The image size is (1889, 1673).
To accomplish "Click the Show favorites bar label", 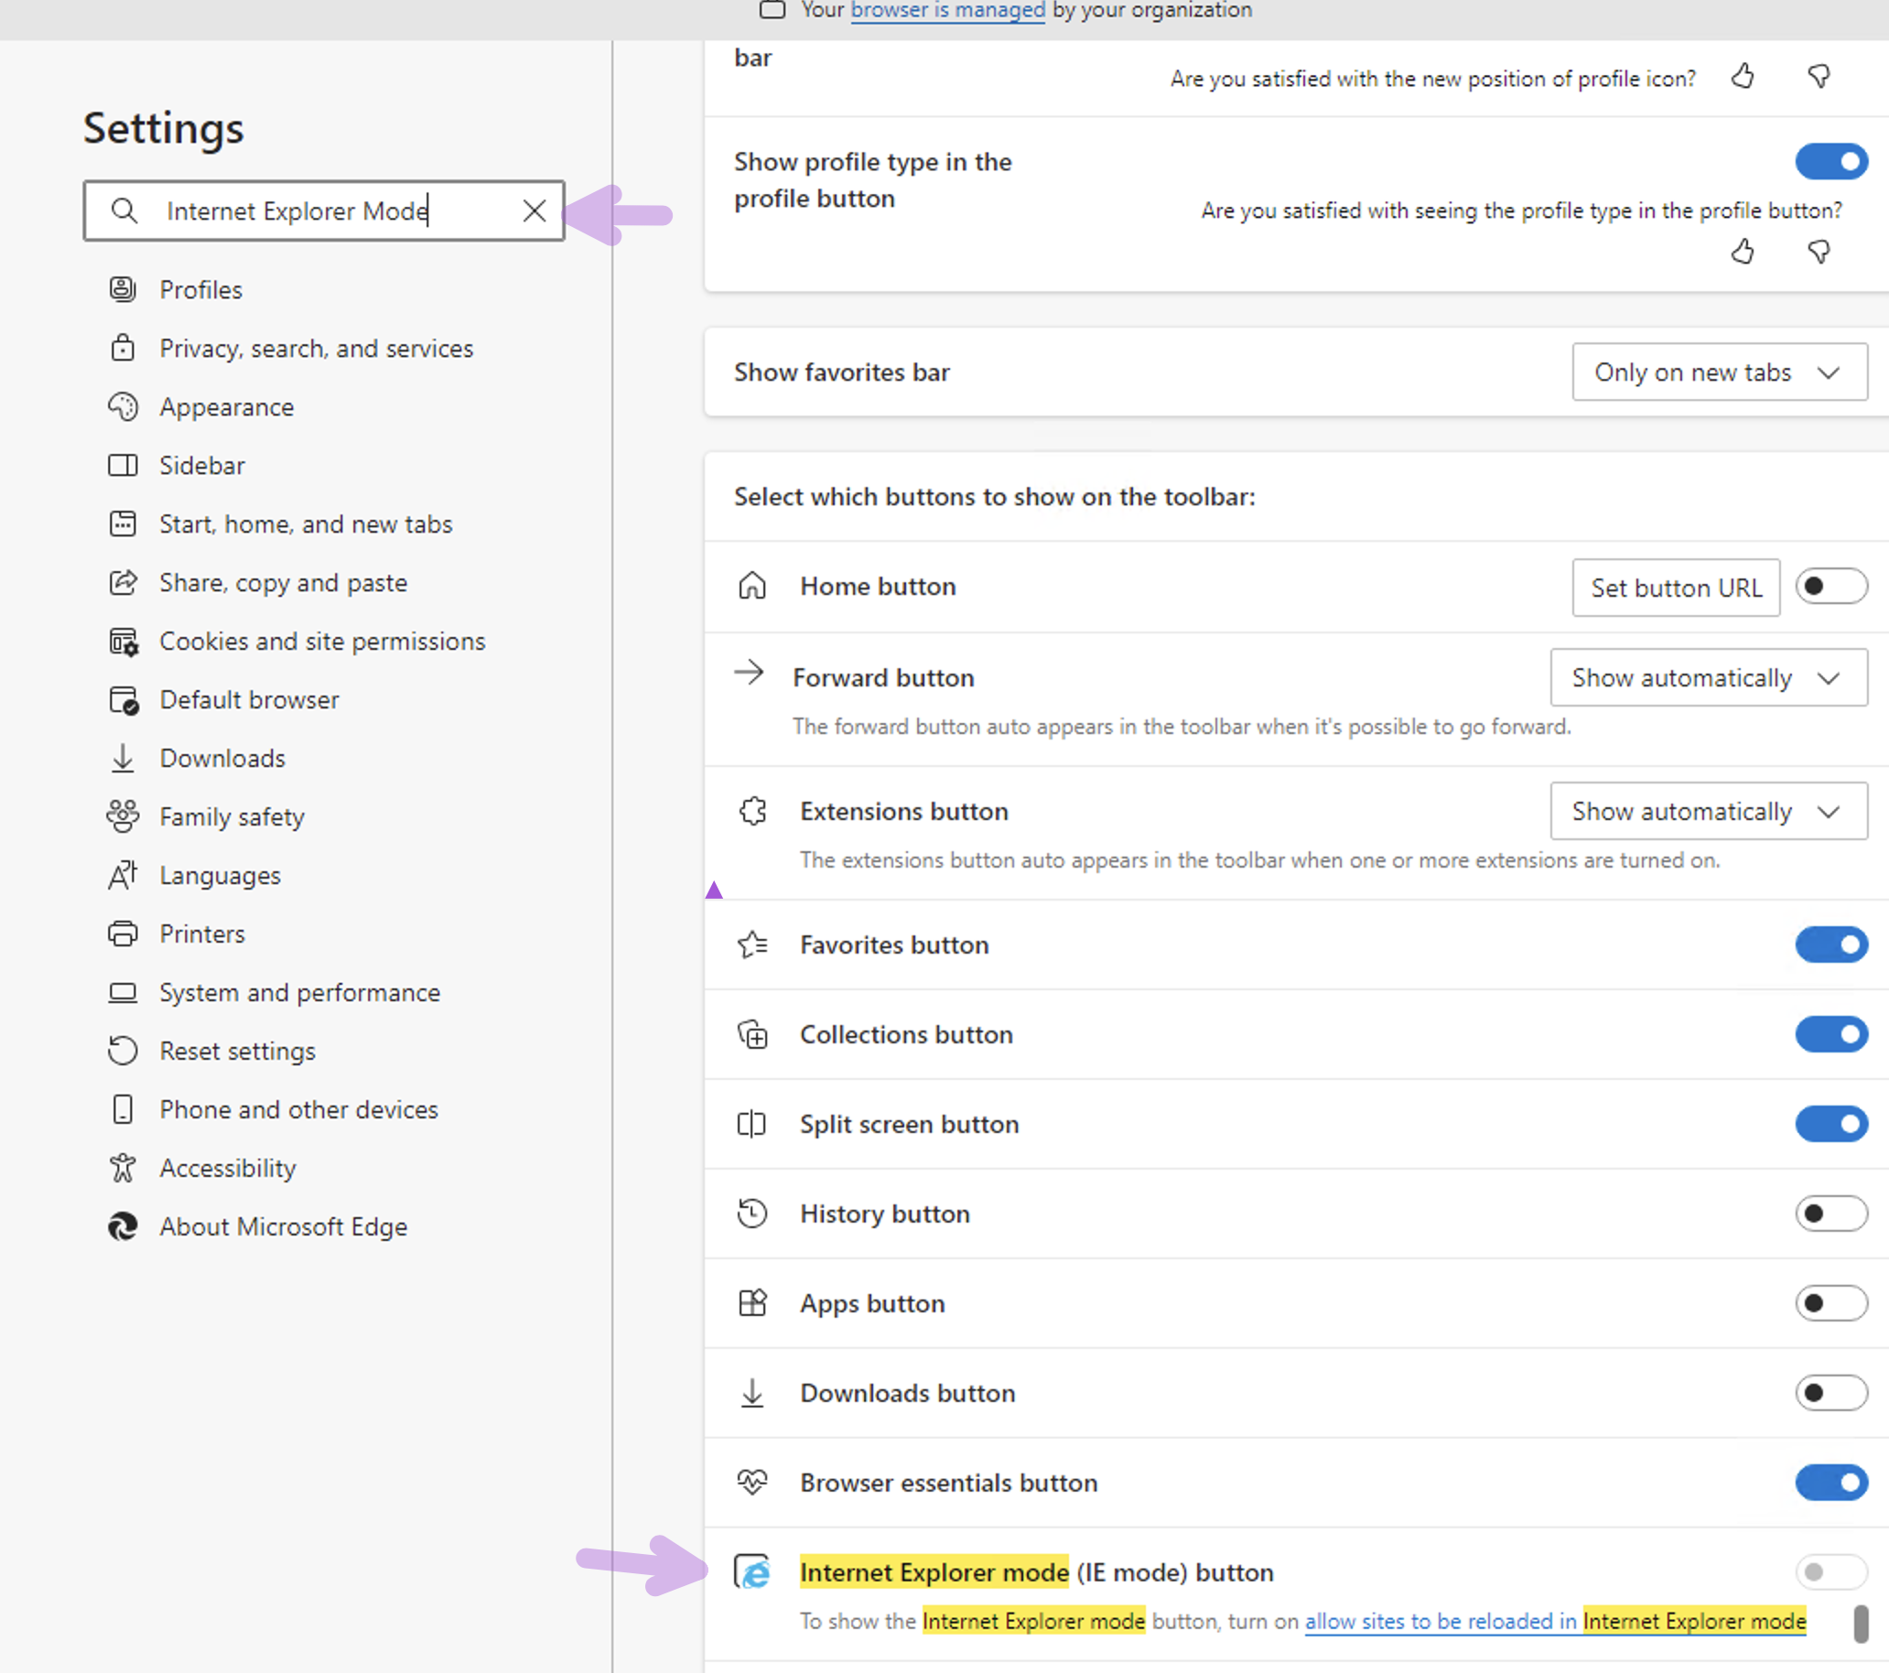I will 842,372.
